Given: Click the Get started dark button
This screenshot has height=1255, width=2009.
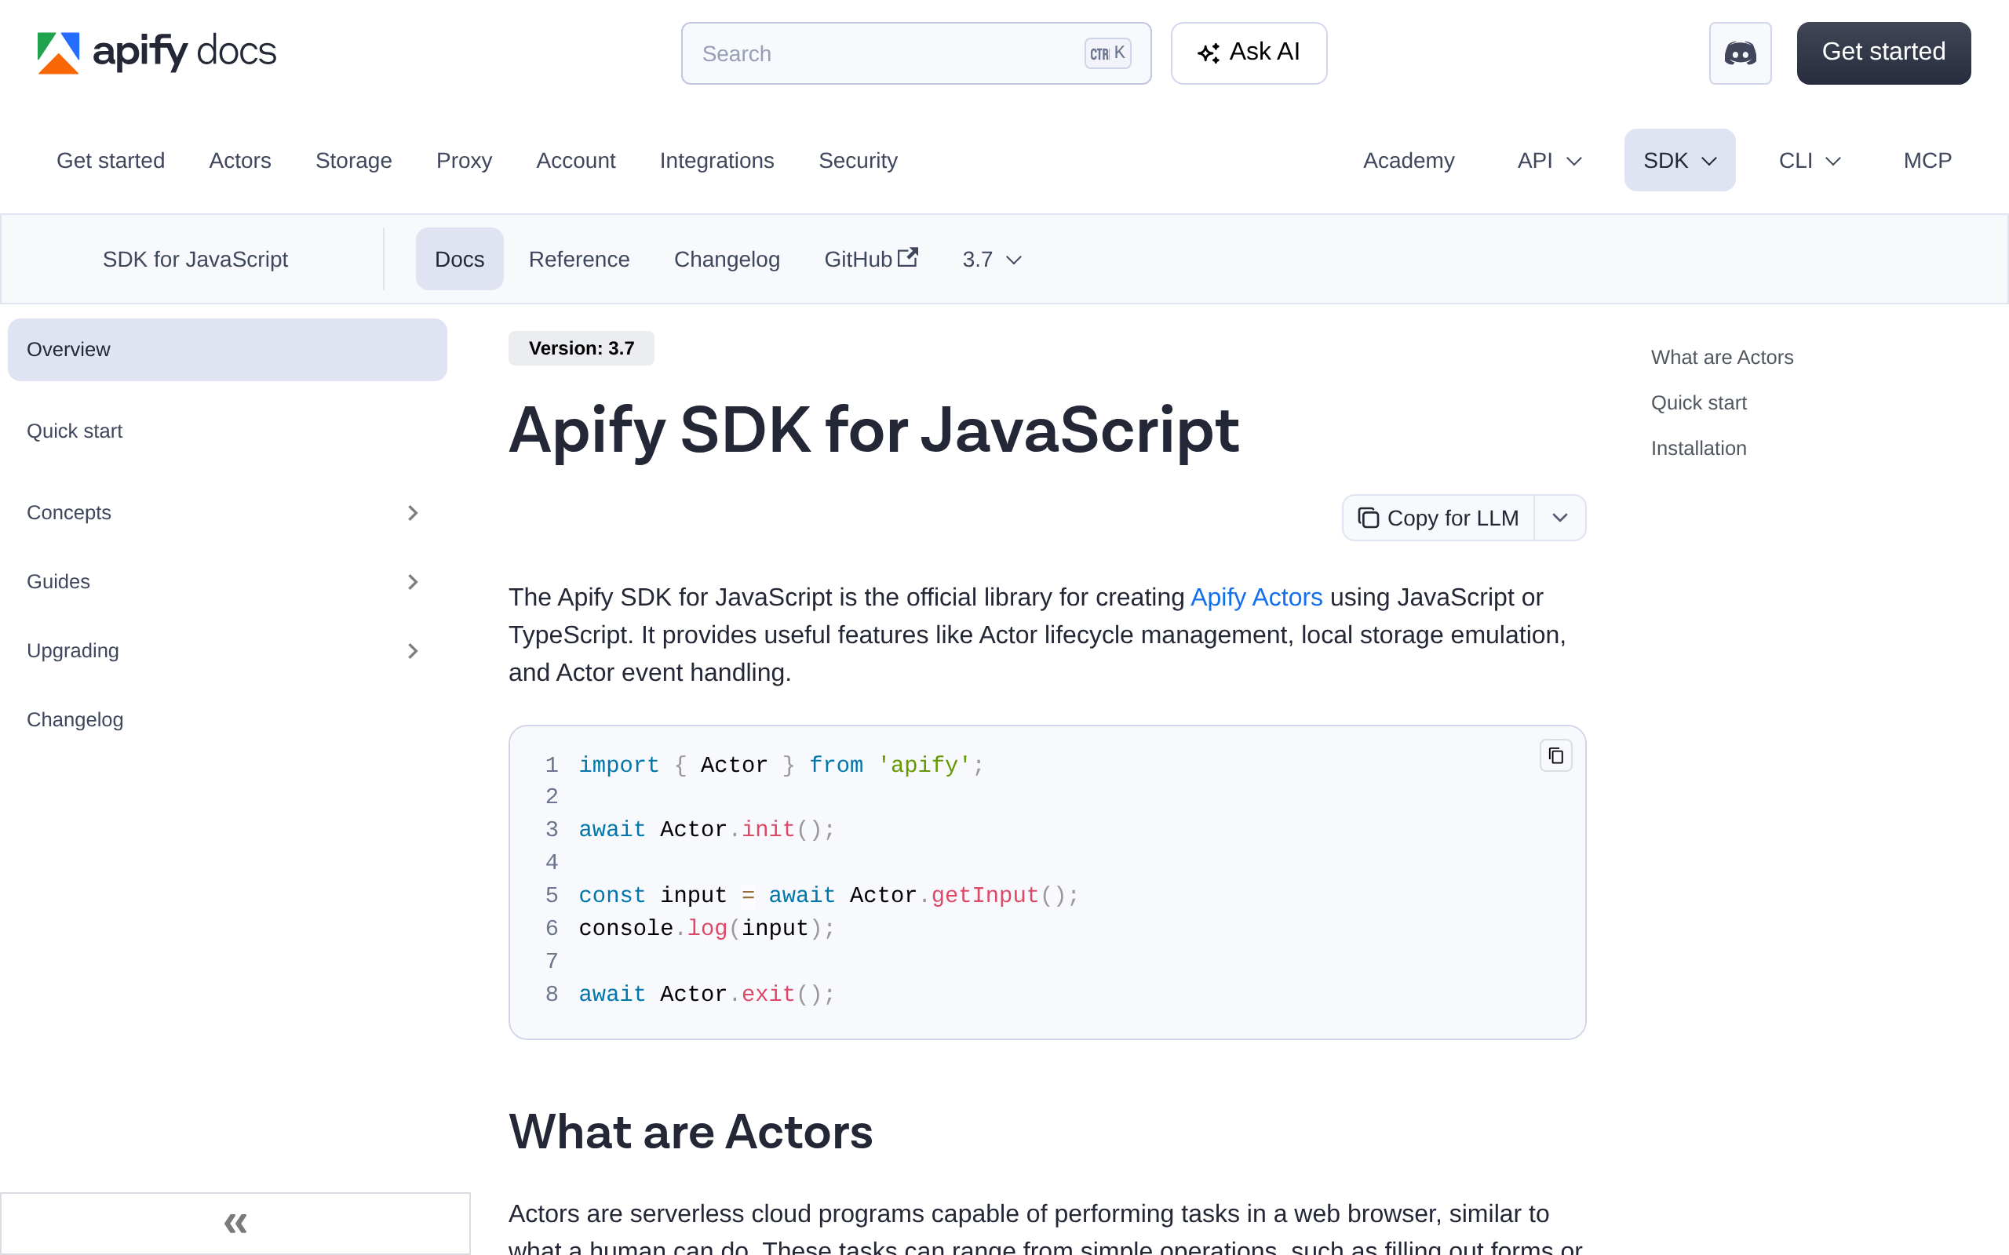Looking at the screenshot, I should (1883, 53).
